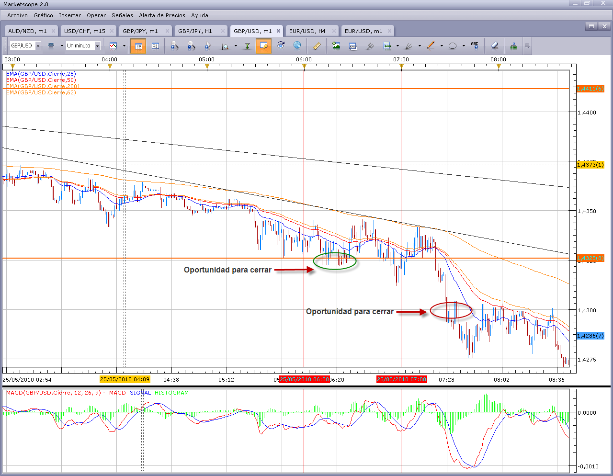The width and height of the screenshot is (613, 476).
Task: Select the fan lines tool icon
Action: (x=409, y=46)
